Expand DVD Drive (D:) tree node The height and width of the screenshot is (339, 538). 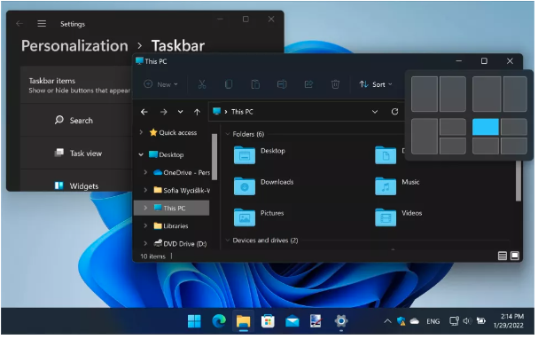tap(145, 243)
